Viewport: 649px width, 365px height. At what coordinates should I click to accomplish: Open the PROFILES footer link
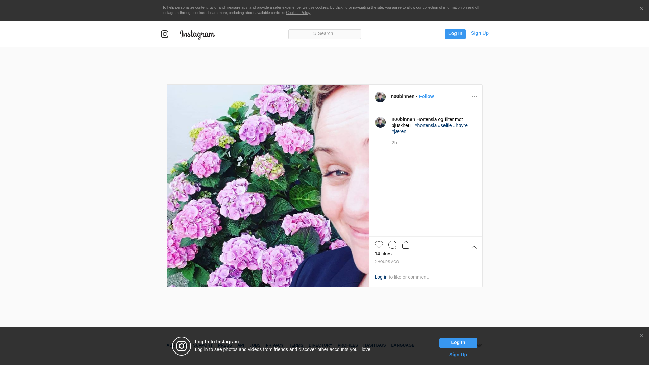click(x=348, y=345)
